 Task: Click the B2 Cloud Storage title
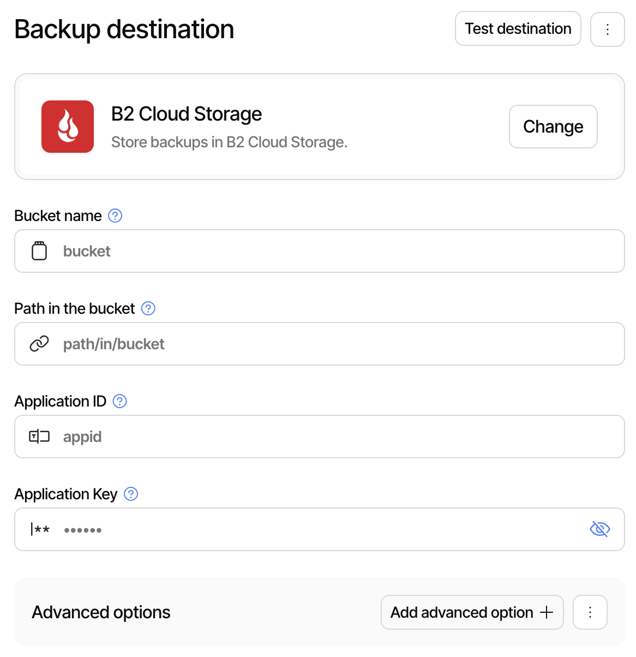(187, 114)
